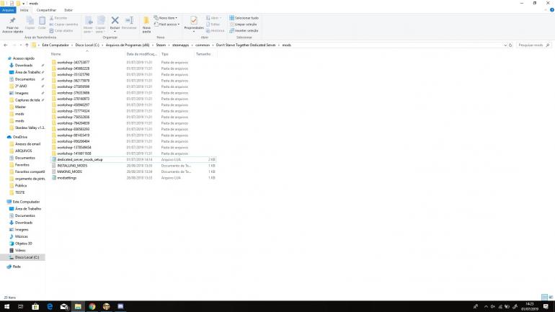
Task: Expand the Novo item dropdown
Action: 166,18
